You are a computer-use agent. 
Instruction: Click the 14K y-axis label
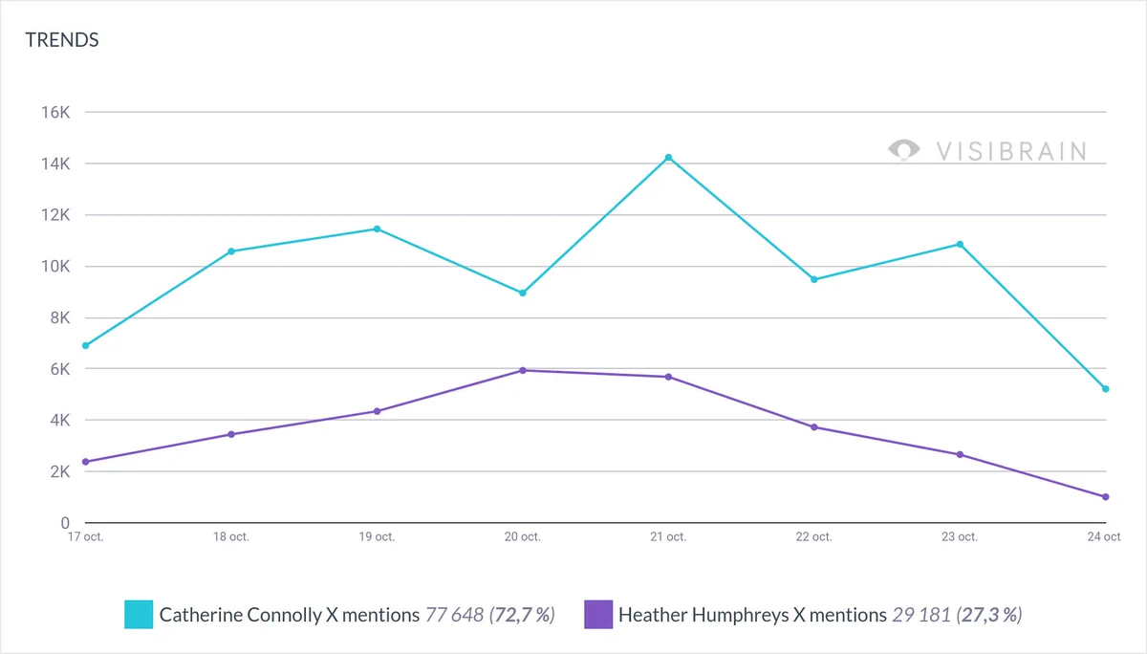[57, 163]
